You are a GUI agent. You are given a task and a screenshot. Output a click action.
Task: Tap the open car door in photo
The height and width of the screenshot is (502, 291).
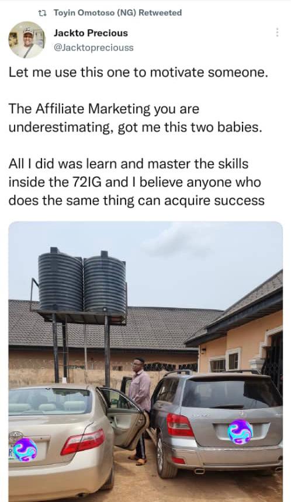pos(123,417)
